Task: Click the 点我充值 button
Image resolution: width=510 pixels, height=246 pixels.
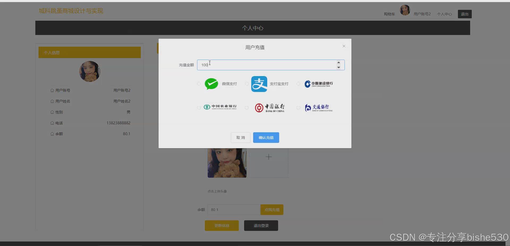Action: pyautogui.click(x=272, y=210)
